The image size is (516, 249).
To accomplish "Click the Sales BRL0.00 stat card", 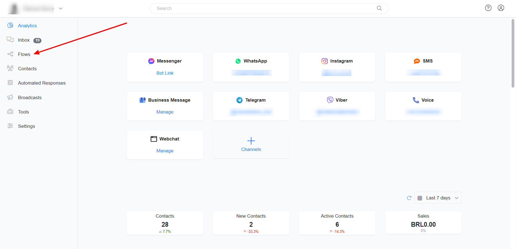I will 423,223.
